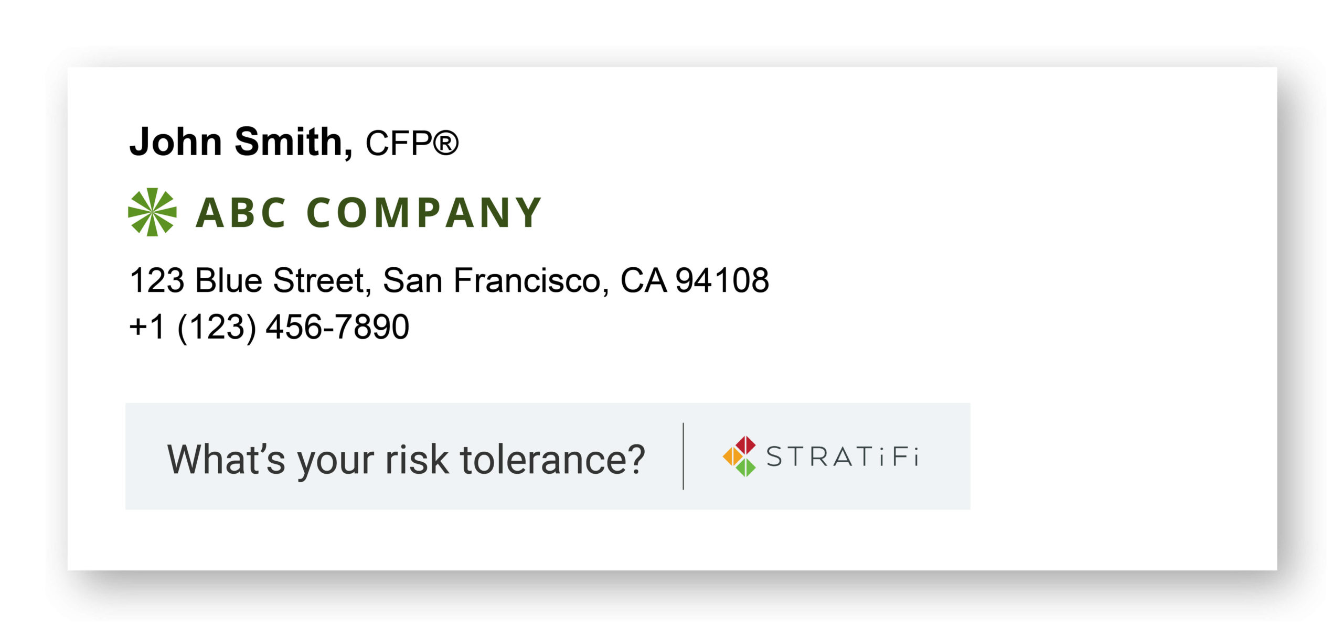Click the StratiFi diamond logo icon
This screenshot has height=631, width=1343.
tap(739, 456)
